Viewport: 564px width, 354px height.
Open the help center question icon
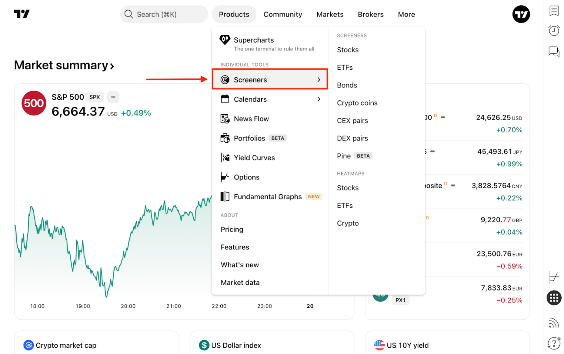[x=554, y=343]
